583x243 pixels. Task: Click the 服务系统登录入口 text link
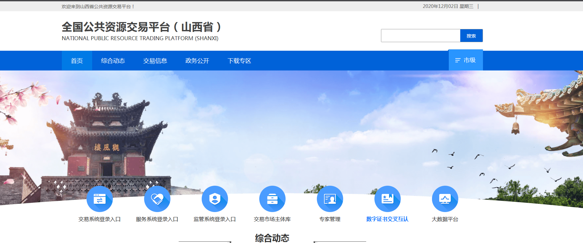[157, 219]
